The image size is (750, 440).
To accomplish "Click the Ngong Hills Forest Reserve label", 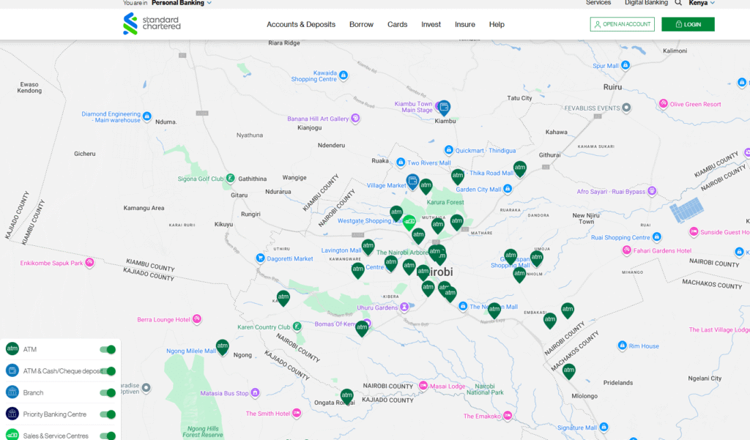I will coord(203,432).
